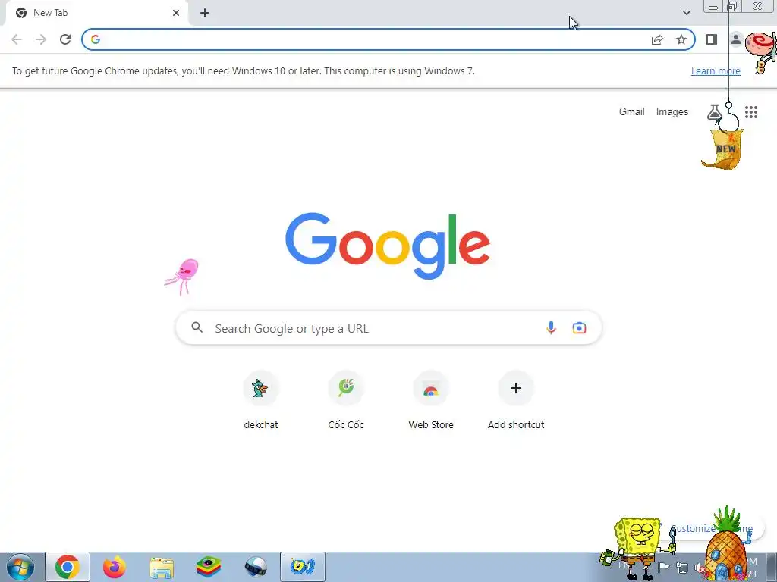Click the Google G icon in address bar

click(x=96, y=39)
